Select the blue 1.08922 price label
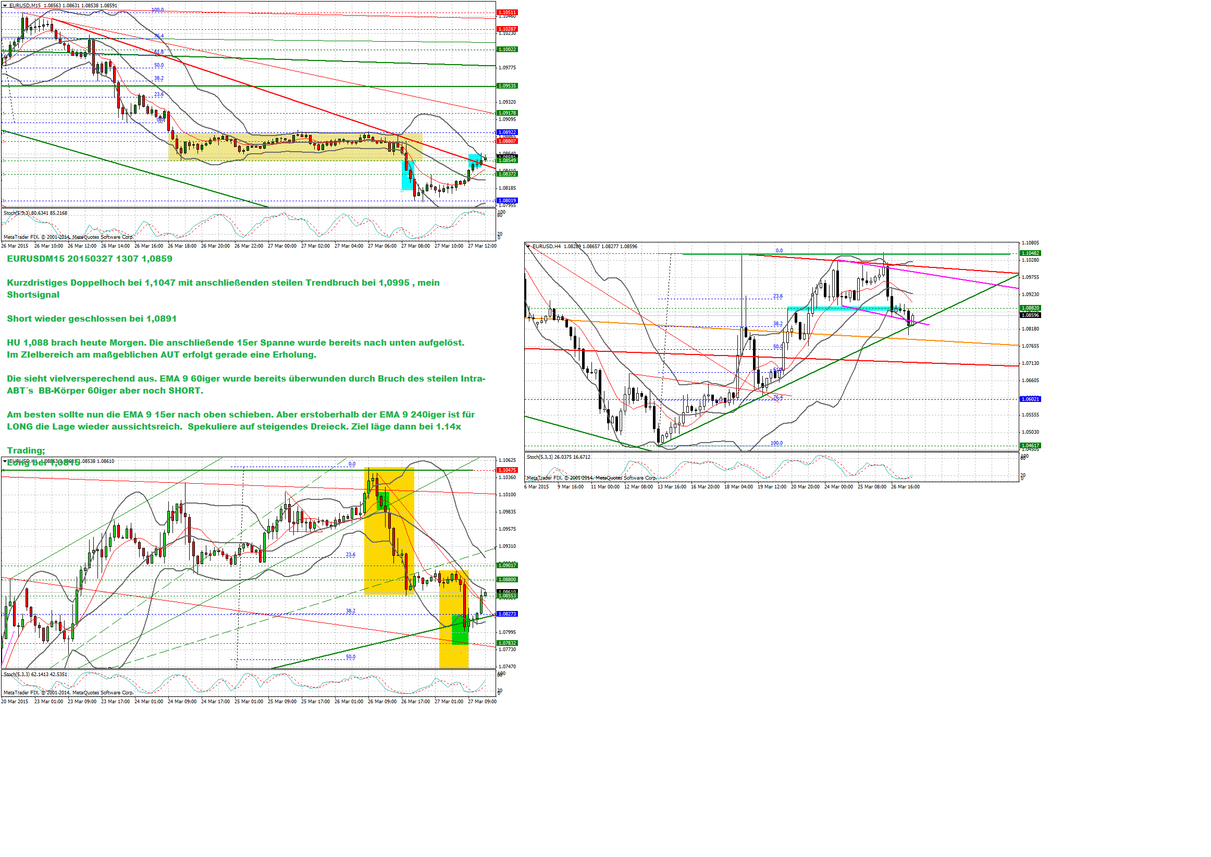Screen dimensions: 1211x857 click(x=508, y=132)
